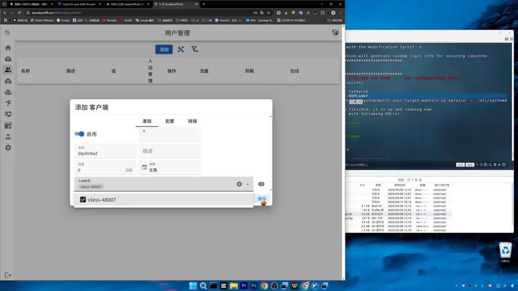Screen dimensions: 518x291
Task: Click the logout icon at sidebar bottom
Action: pos(8,275)
